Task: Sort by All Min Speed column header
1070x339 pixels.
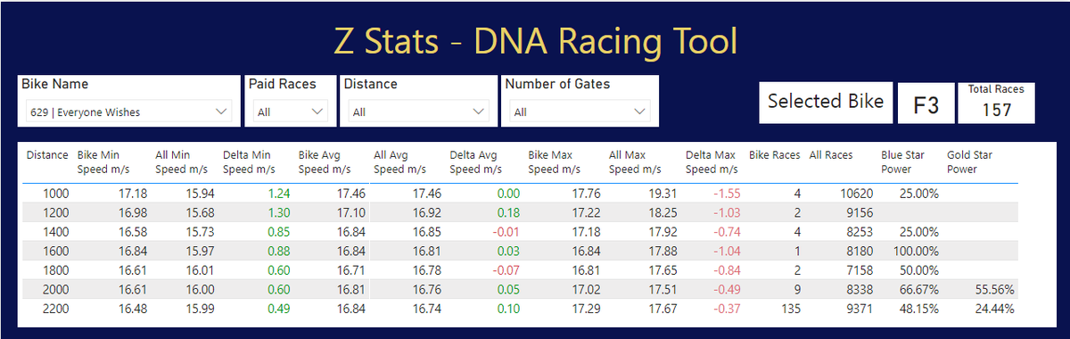Action: click(x=182, y=161)
